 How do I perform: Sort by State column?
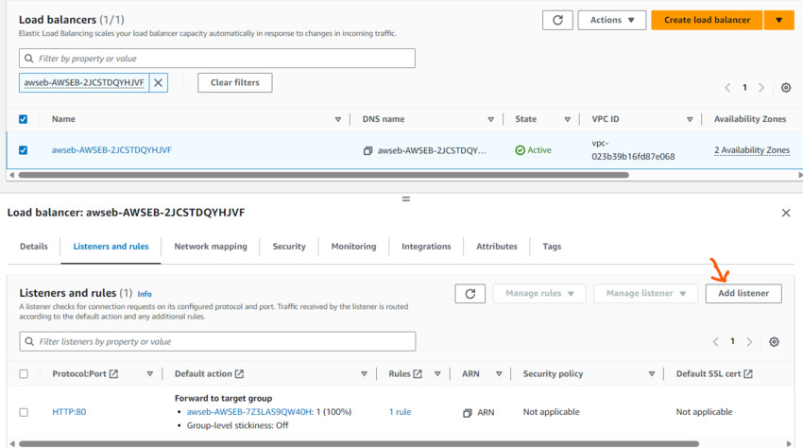(x=568, y=119)
